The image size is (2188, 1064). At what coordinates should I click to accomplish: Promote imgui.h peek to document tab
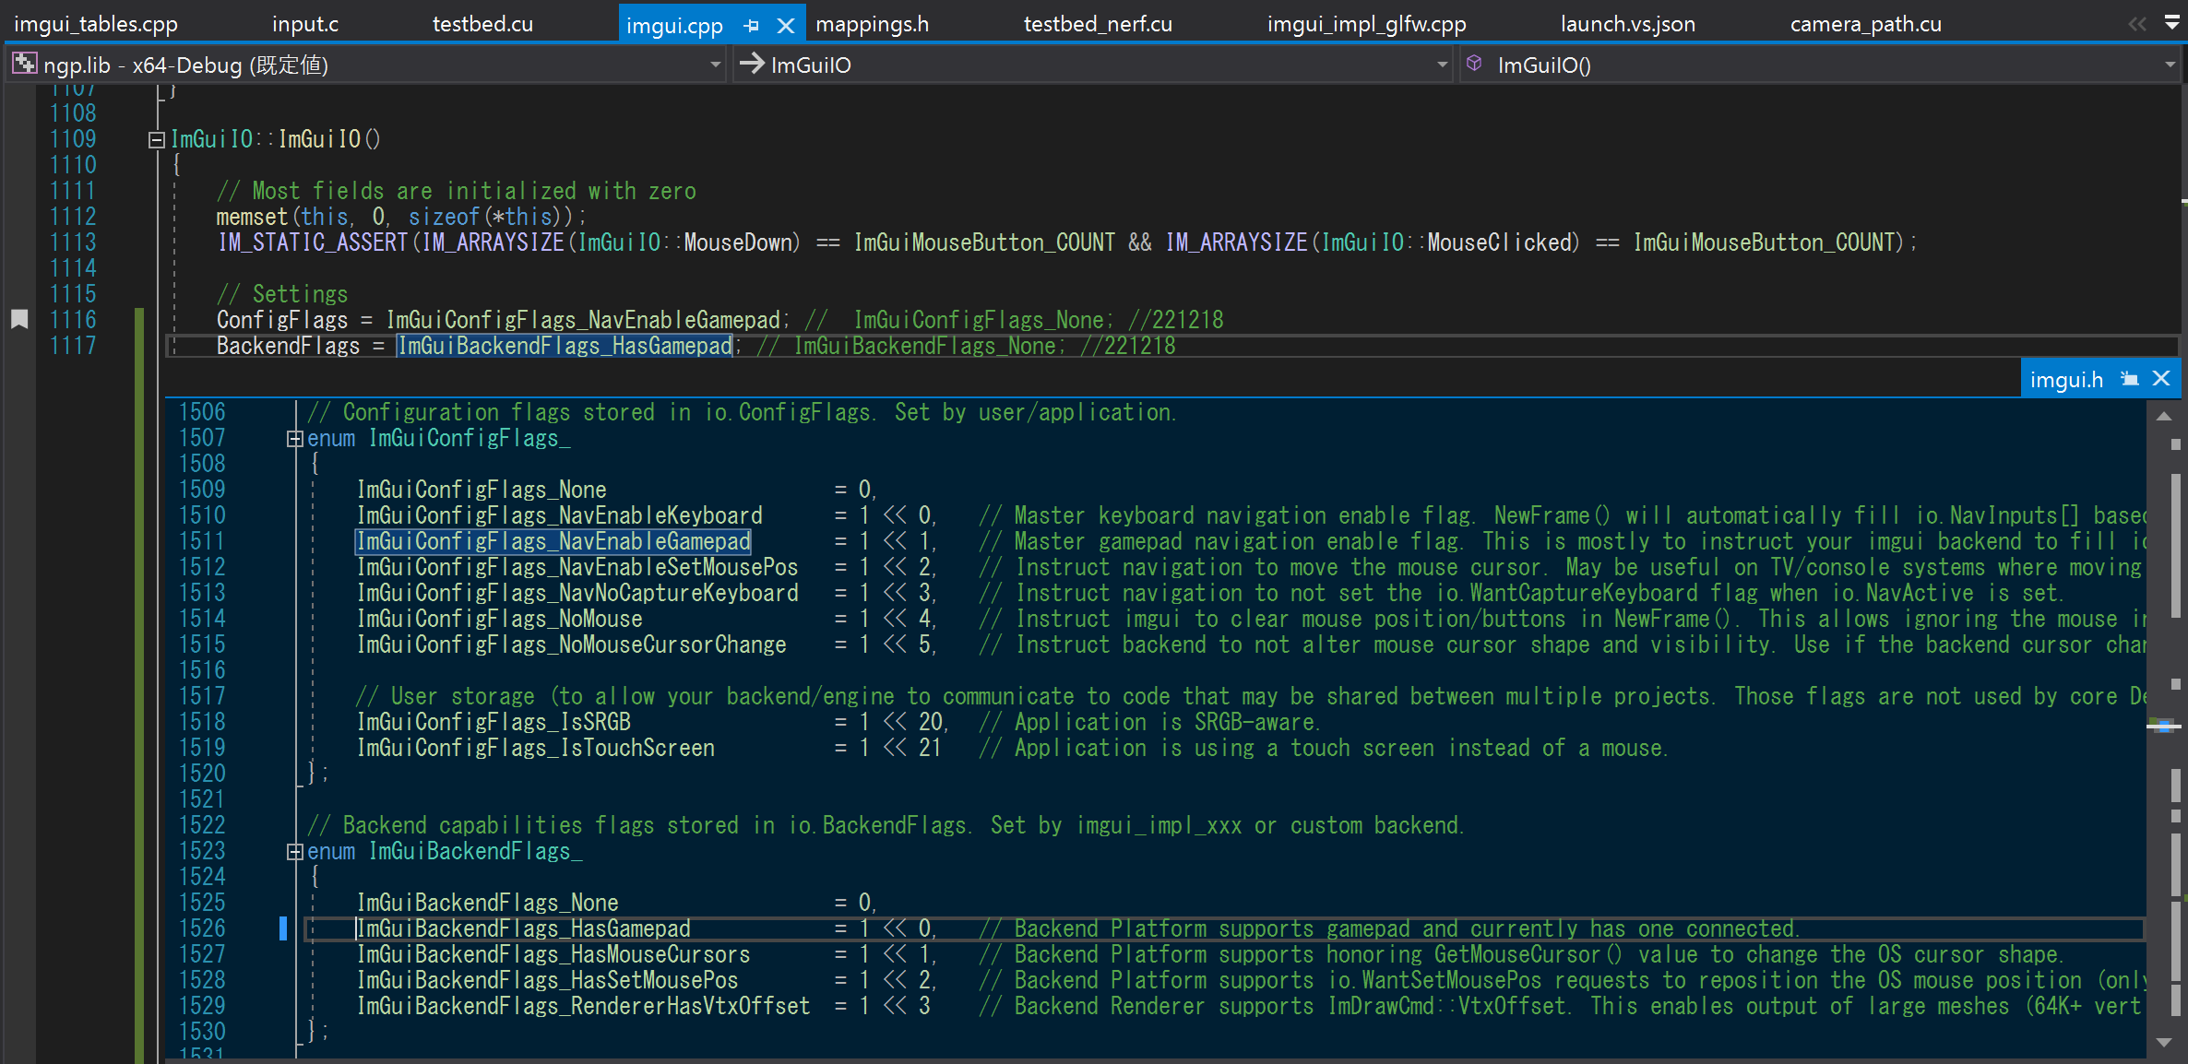(x=2129, y=379)
